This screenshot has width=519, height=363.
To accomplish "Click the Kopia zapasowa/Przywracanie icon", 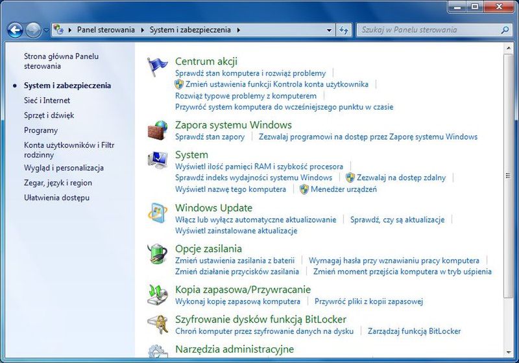I will coord(158,294).
